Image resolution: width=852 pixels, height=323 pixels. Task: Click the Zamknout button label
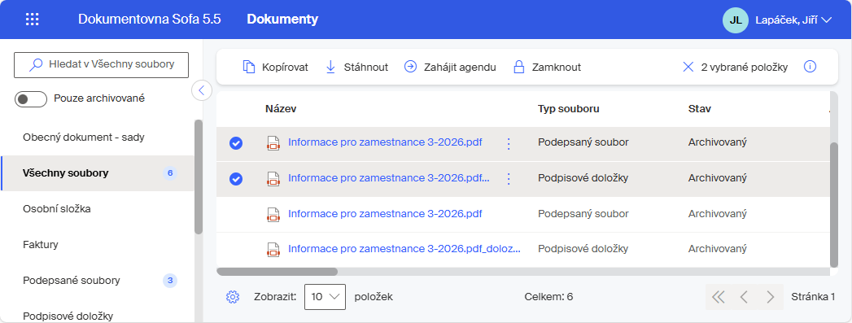click(x=557, y=68)
